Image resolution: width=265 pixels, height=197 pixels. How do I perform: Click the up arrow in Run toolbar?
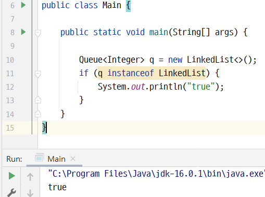pos(30,177)
